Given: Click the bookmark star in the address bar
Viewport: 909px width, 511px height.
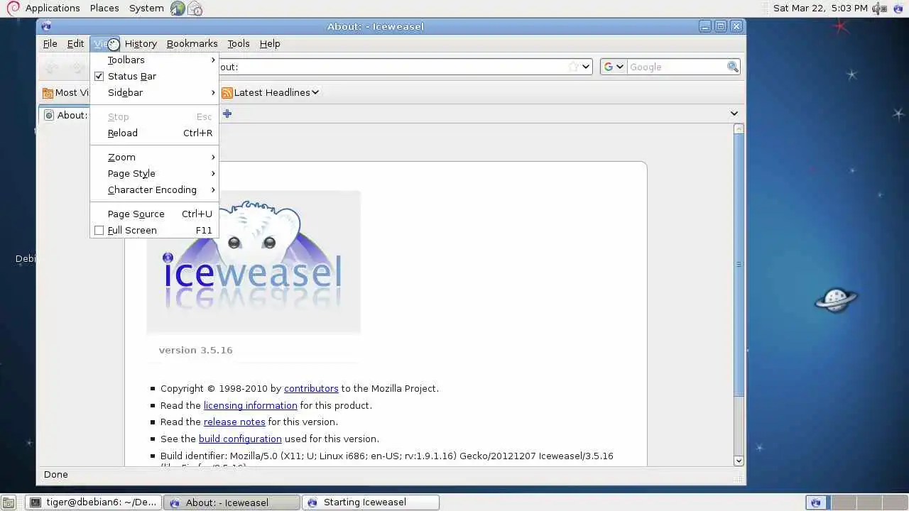Looking at the screenshot, I should 573,67.
